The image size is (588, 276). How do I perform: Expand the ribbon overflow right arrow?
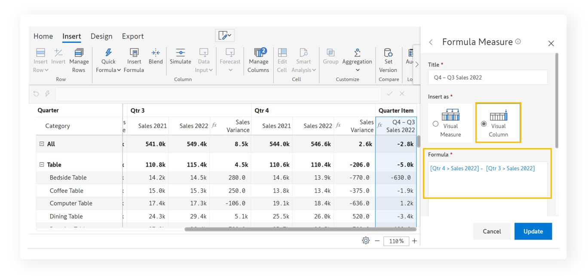pos(416,64)
